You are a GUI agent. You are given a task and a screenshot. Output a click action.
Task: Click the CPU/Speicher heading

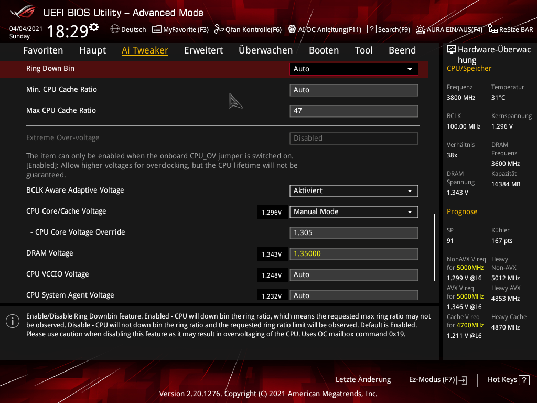click(469, 69)
